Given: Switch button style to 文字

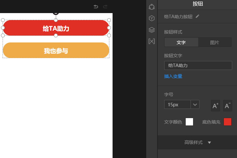Looking at the screenshot, I should [181, 42].
